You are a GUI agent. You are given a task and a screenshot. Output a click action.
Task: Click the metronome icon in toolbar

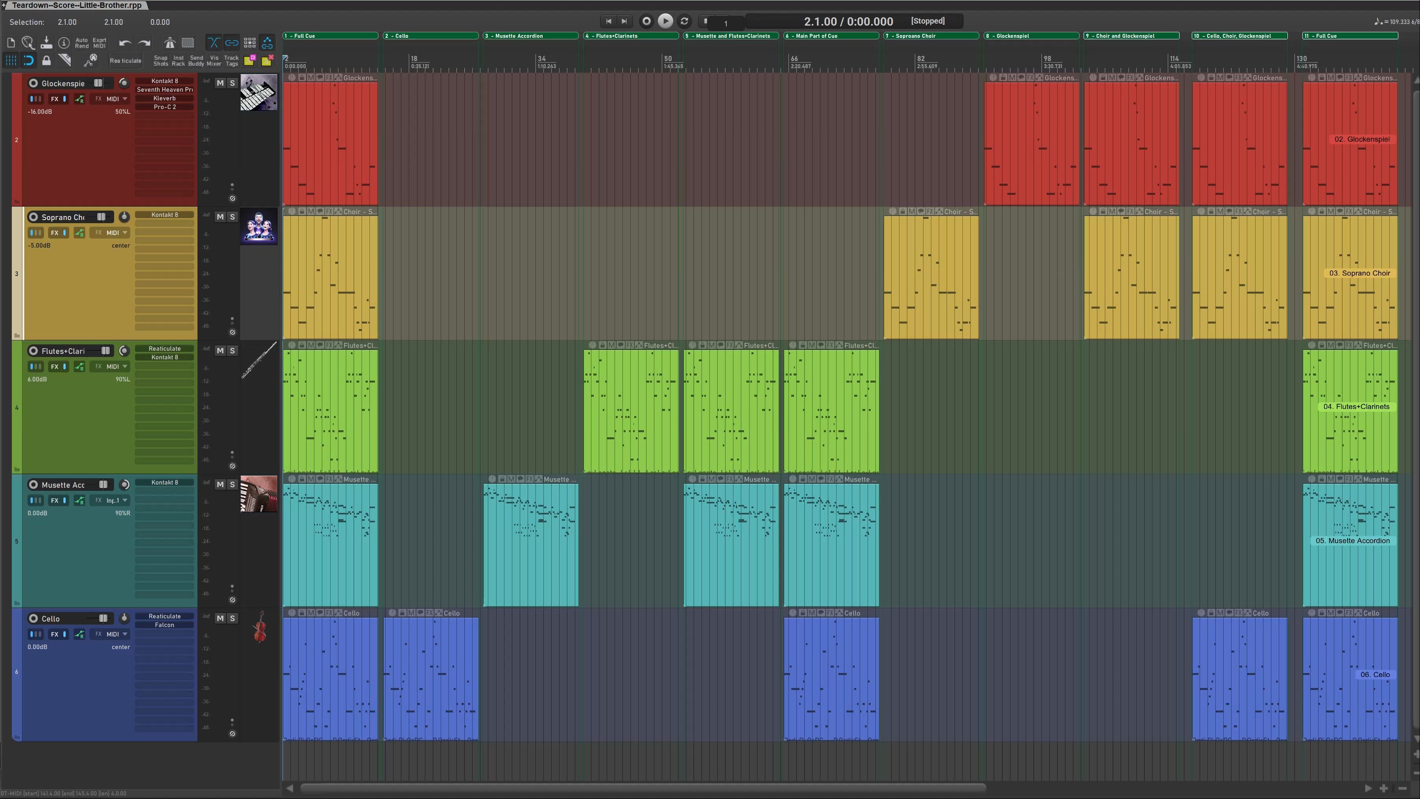(x=170, y=43)
